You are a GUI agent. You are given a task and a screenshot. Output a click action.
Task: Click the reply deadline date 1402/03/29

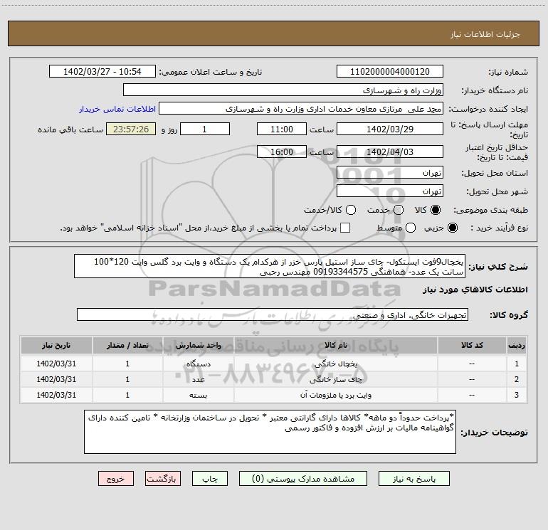390,129
